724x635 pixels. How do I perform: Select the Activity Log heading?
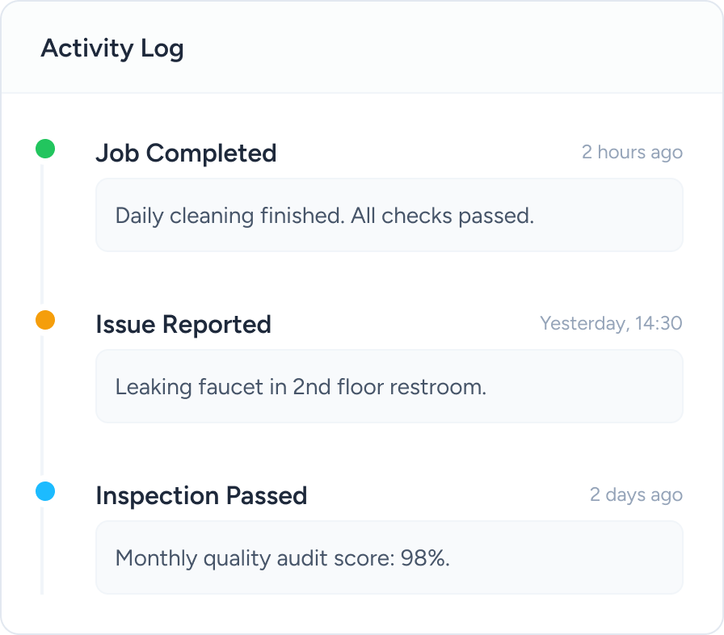(x=112, y=48)
